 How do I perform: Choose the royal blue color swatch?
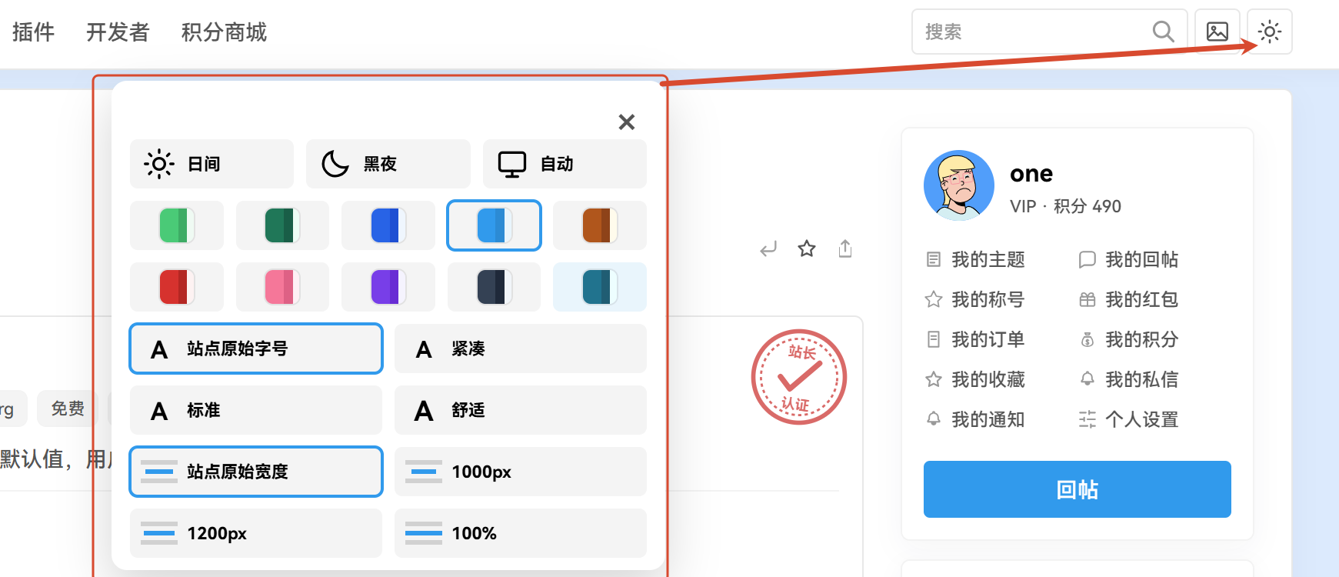388,225
